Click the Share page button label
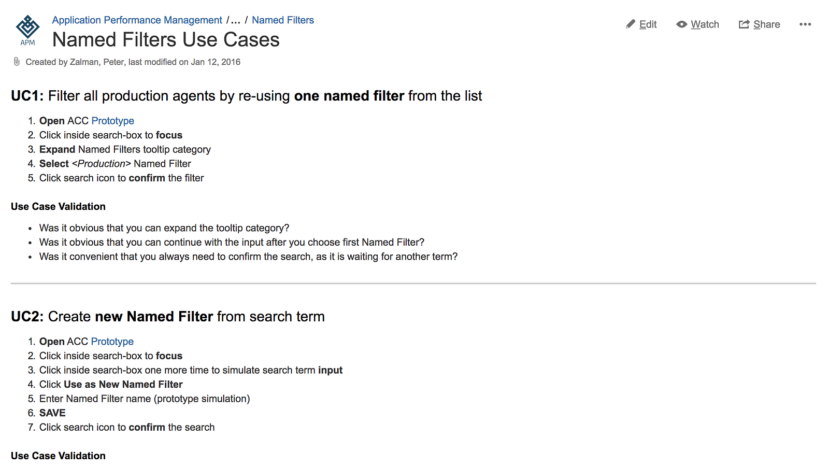829x467 pixels. click(x=767, y=24)
